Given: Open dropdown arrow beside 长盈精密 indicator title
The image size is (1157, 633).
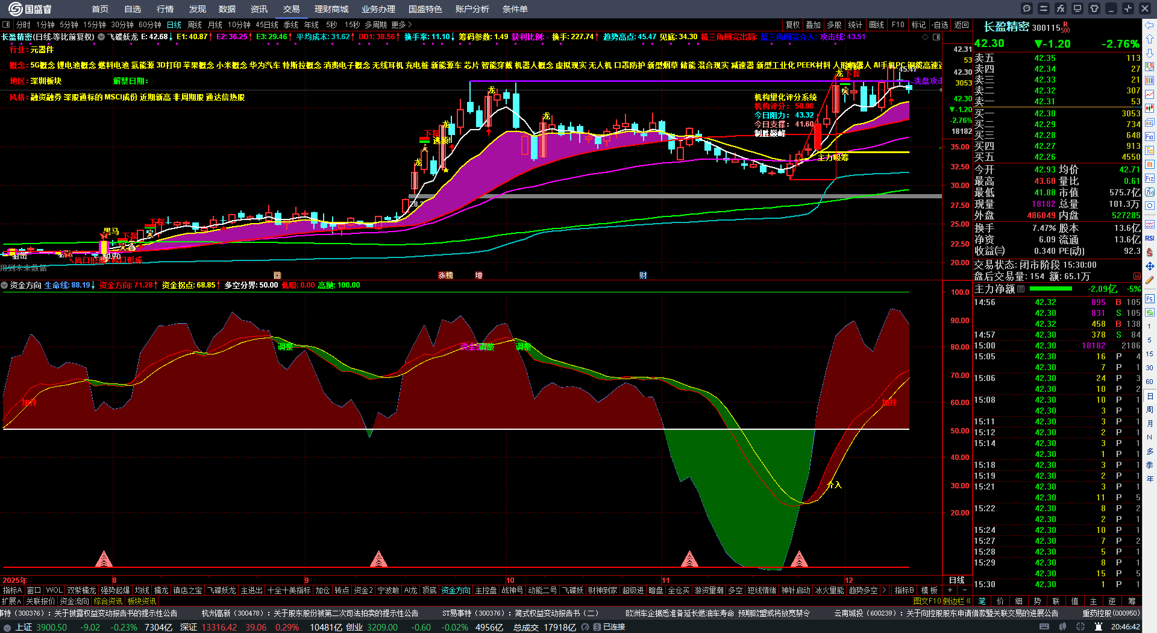Looking at the screenshot, I should tap(101, 37).
